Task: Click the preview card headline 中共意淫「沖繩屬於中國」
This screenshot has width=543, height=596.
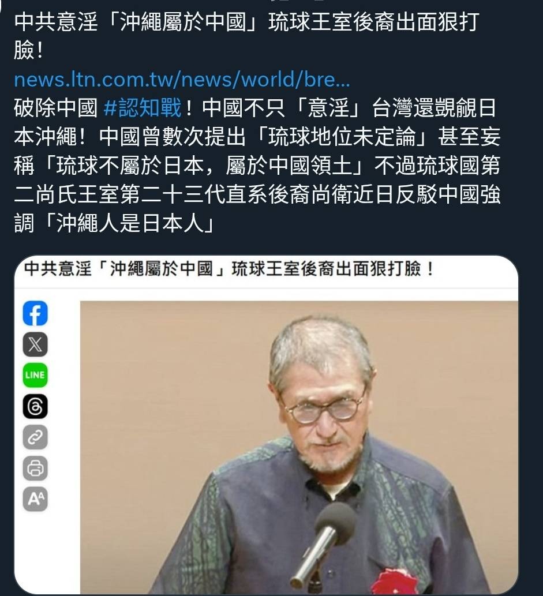Action: tap(124, 269)
